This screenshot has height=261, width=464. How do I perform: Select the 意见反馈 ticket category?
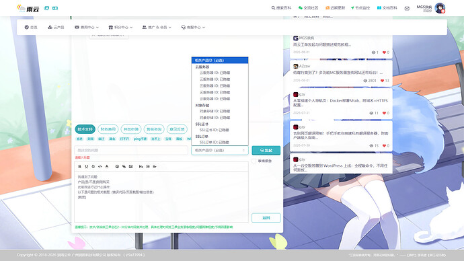click(177, 129)
